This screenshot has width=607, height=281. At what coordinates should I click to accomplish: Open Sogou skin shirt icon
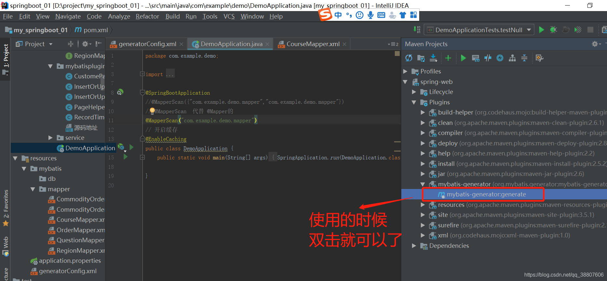(x=403, y=15)
